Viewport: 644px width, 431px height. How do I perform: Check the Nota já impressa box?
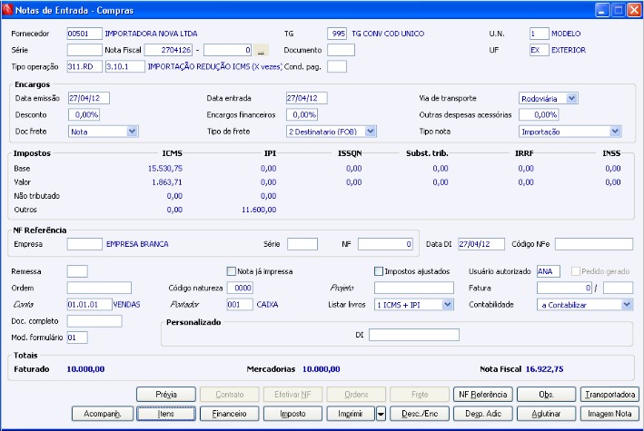click(x=231, y=270)
